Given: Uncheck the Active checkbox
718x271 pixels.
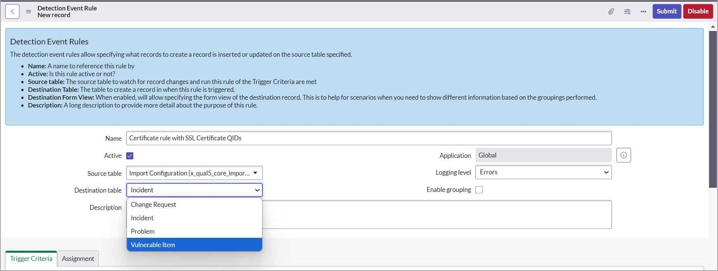Looking at the screenshot, I should tap(130, 156).
